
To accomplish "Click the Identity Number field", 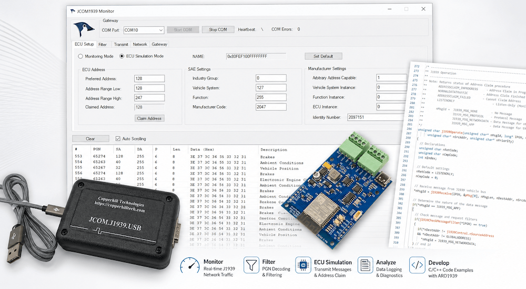I will [x=376, y=117].
